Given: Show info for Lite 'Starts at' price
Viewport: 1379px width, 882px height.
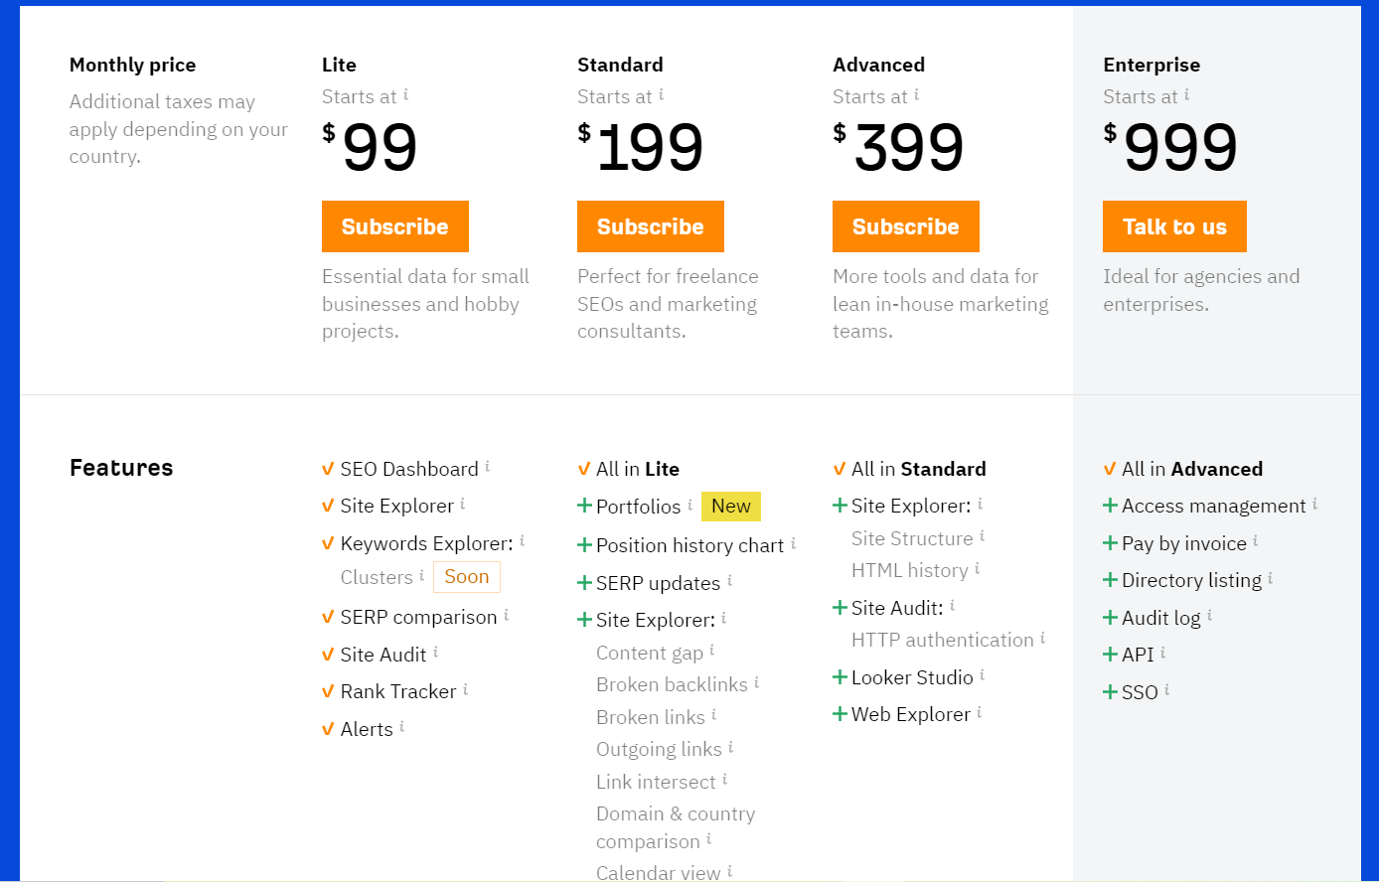Looking at the screenshot, I should (x=405, y=94).
